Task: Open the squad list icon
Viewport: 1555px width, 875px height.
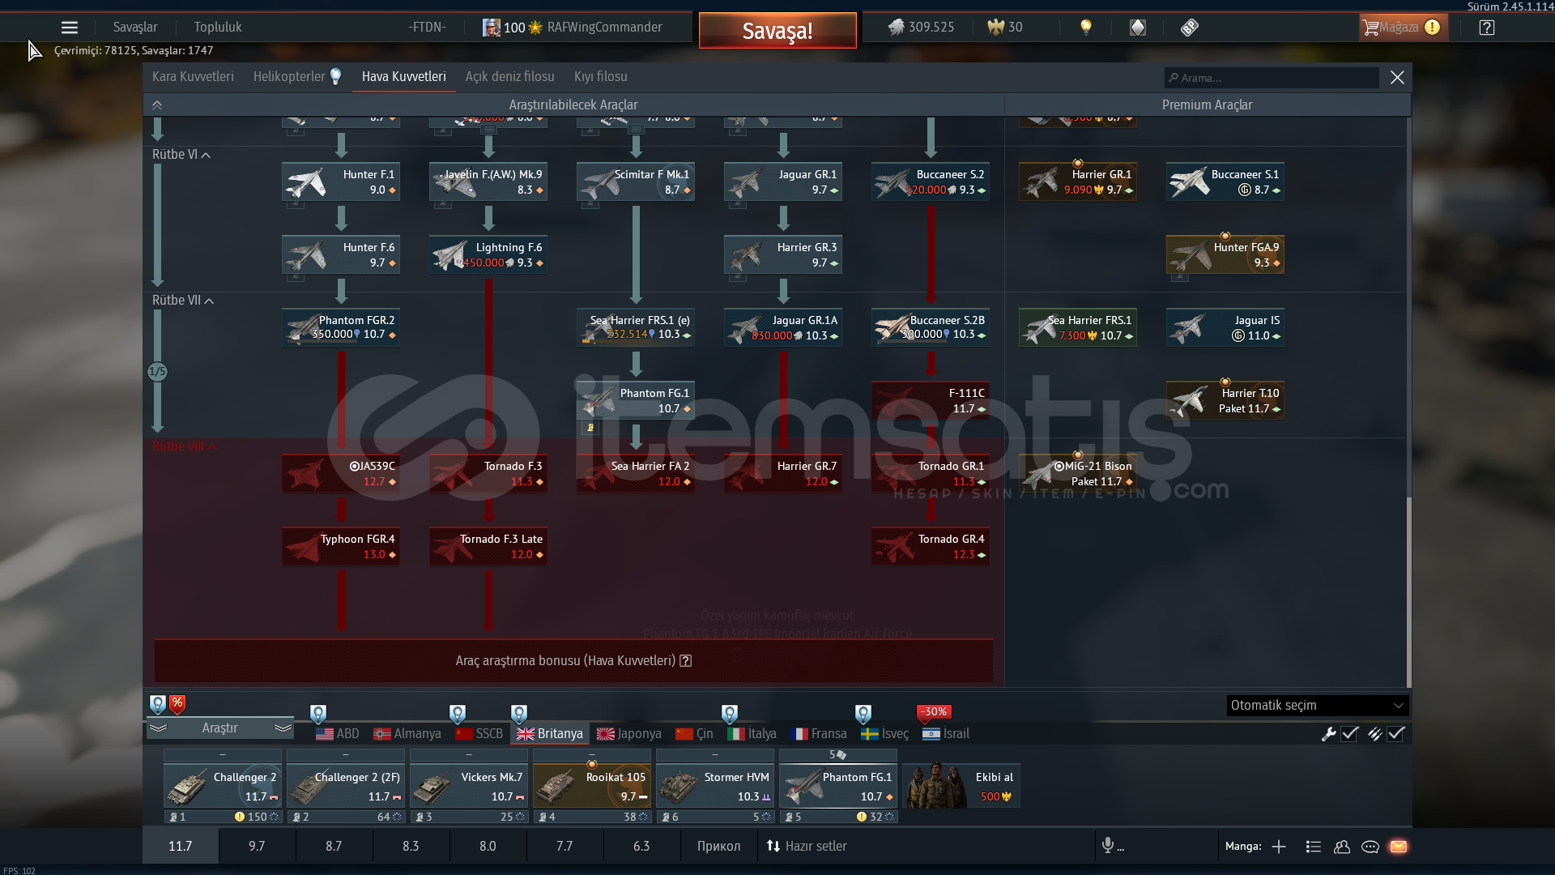Action: [1314, 847]
